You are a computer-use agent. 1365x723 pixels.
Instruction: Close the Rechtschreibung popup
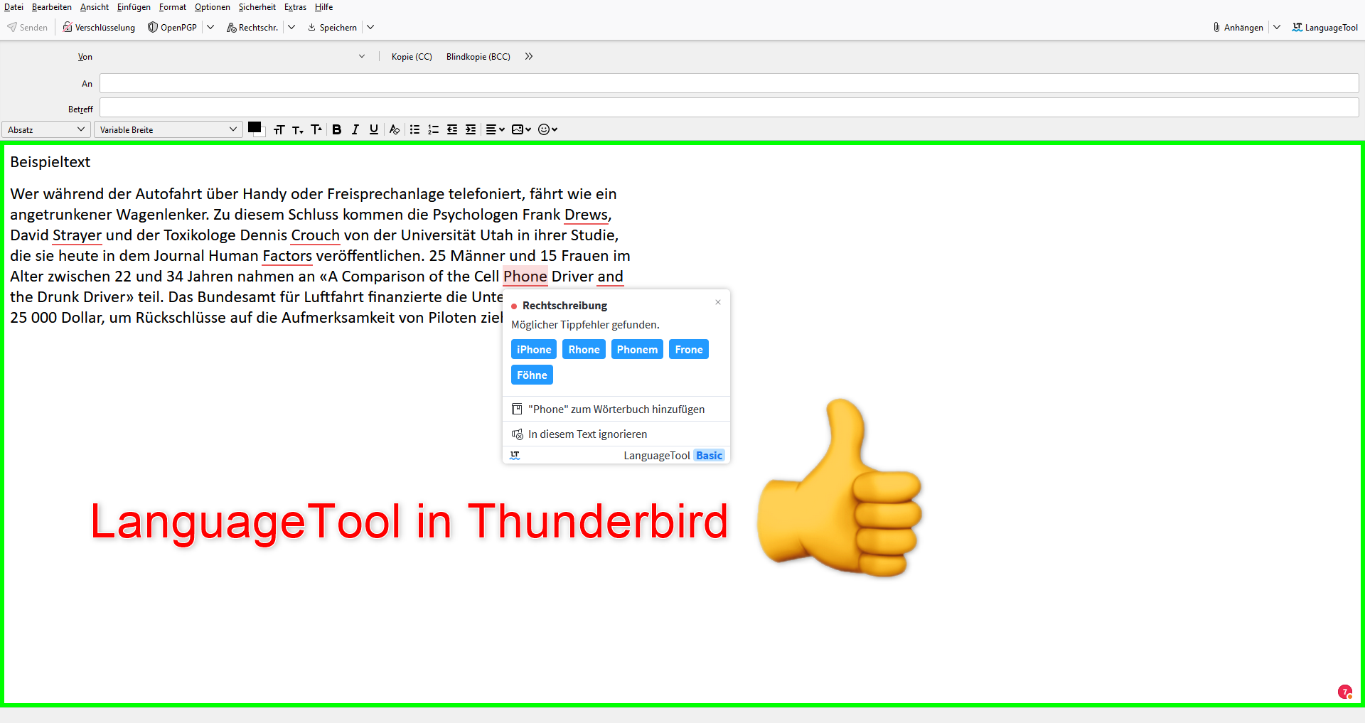(718, 302)
